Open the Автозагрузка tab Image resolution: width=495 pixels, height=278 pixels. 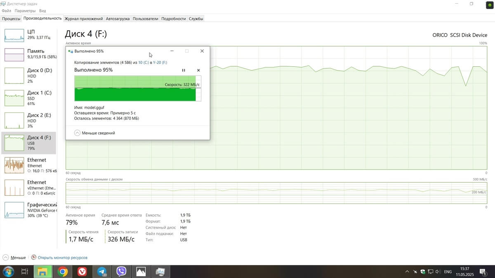118,19
